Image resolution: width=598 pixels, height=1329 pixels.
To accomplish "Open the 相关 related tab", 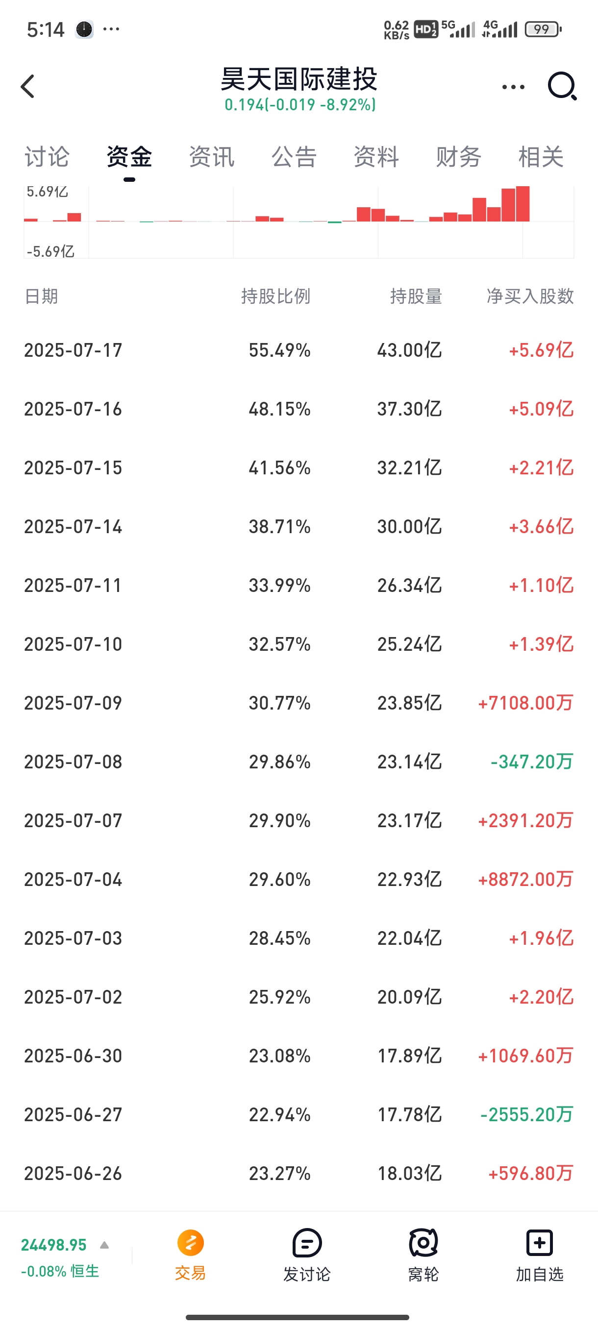I will pyautogui.click(x=541, y=157).
